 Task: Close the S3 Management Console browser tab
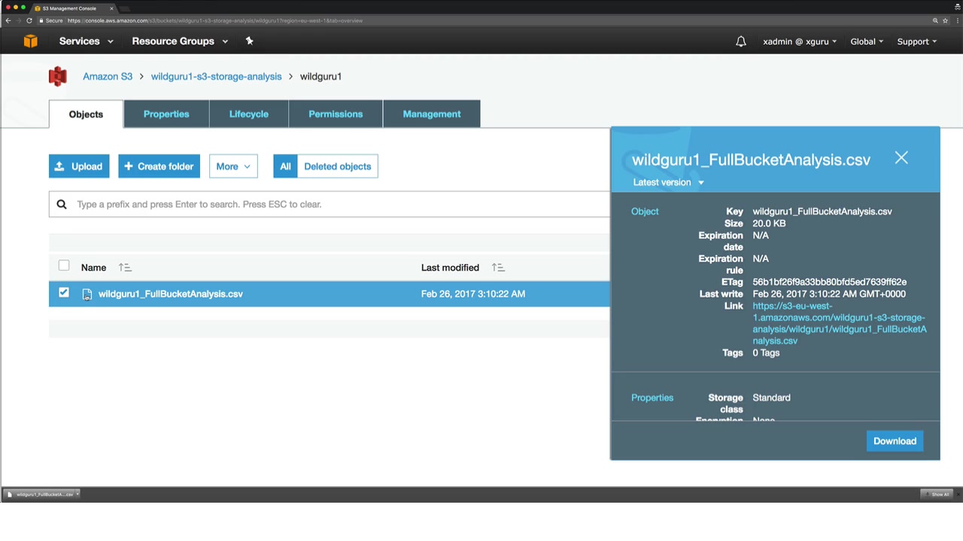point(111,8)
